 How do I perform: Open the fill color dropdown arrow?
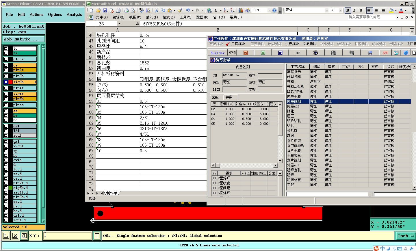click(396, 10)
